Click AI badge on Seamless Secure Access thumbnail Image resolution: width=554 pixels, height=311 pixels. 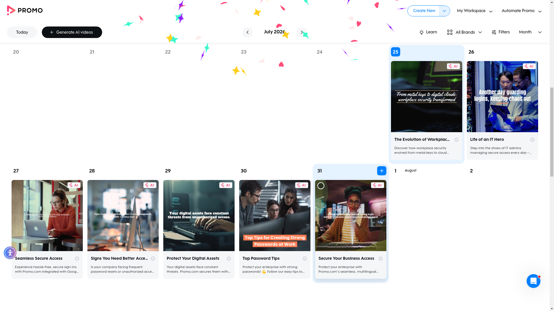[74, 185]
